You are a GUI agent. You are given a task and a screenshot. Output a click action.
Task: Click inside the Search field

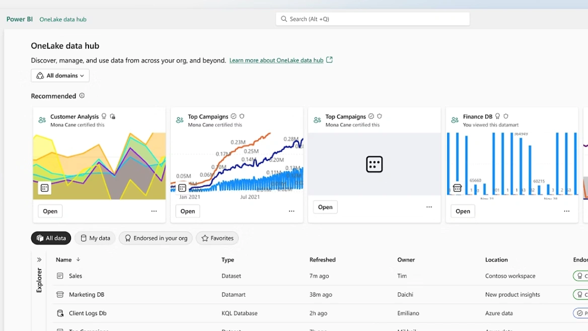(x=373, y=19)
